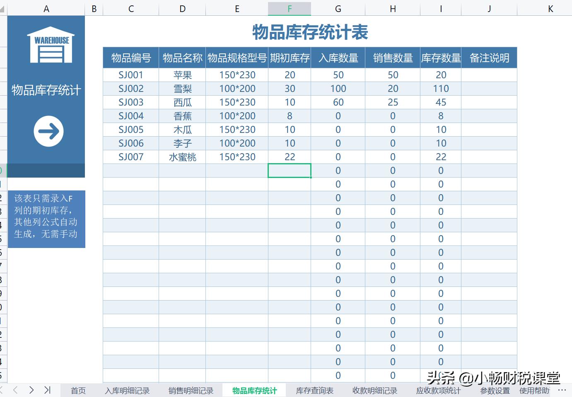The height and width of the screenshot is (397, 572).
Task: Go to the 参数设置 sheet tab
Action: click(495, 390)
